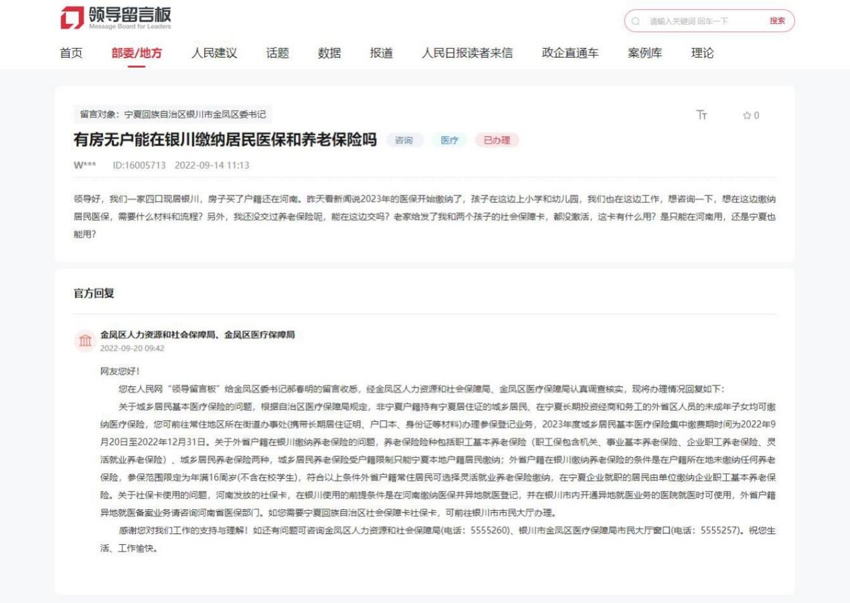Select the 理论 nav item
This screenshot has width=850, height=603.
702,54
